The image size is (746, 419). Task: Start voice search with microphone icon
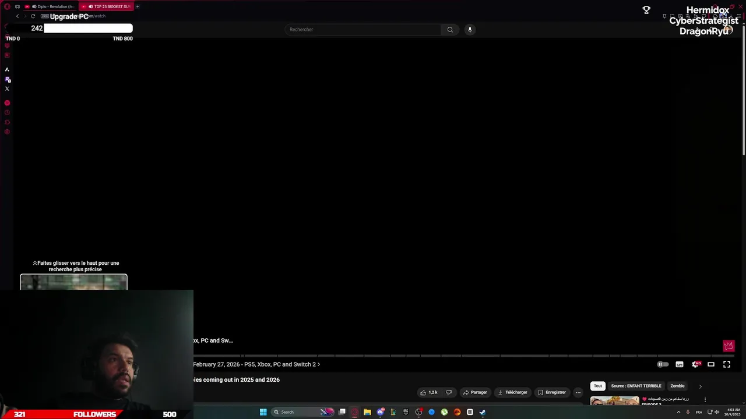[x=470, y=30]
